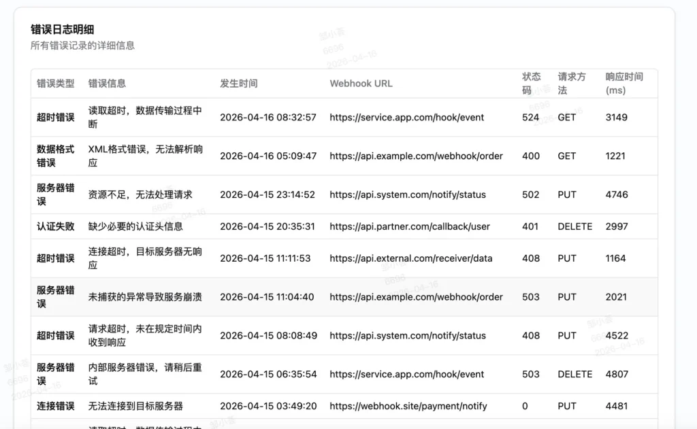Select the status code 524 cell
Viewport: 697px width, 429px height.
[x=530, y=117]
